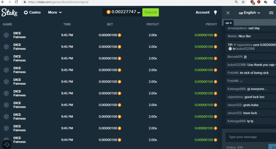Click okseo122 in the 'have luck' message
The height and width of the screenshot is (149, 276).
[235, 113]
